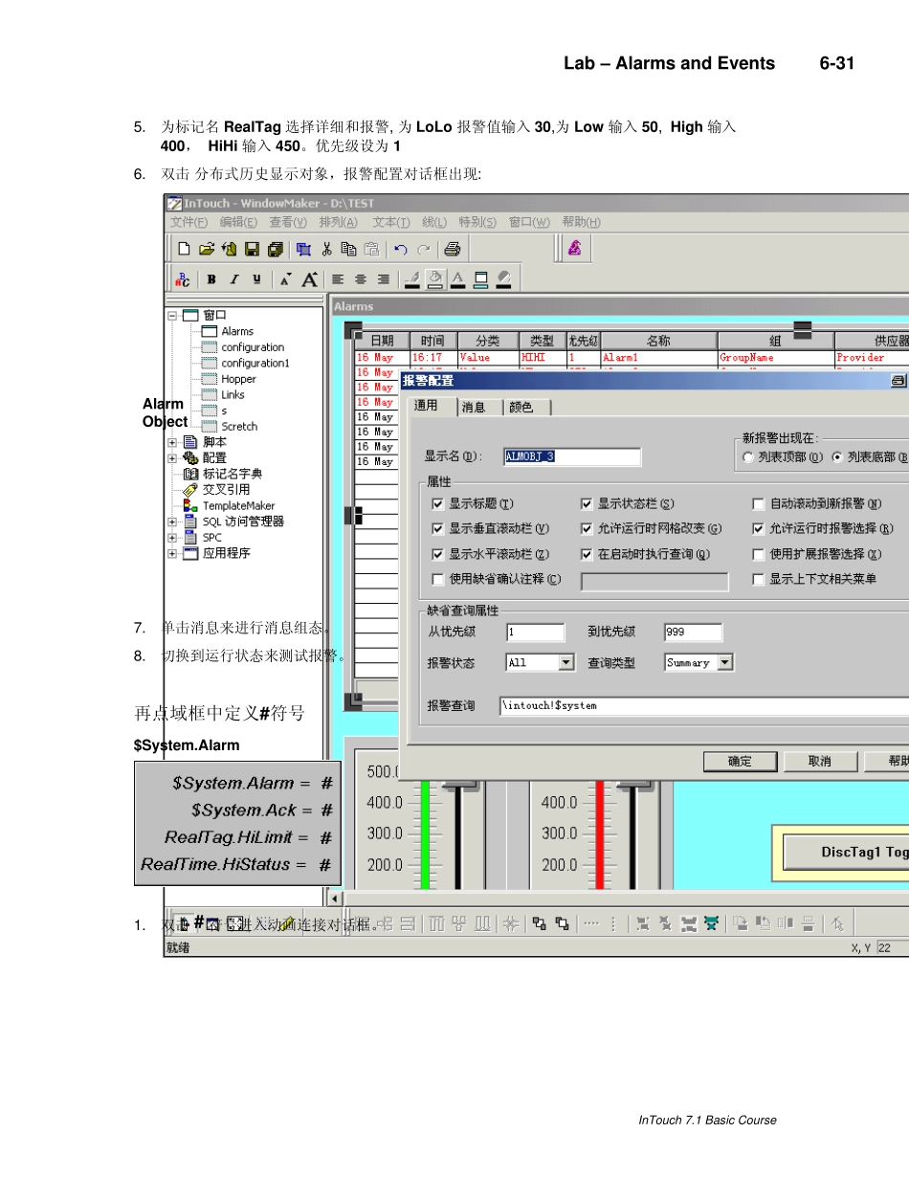The height and width of the screenshot is (1177, 909).
Task: Enable the 使用缺省确认注释 checkbox
Action: 438,579
